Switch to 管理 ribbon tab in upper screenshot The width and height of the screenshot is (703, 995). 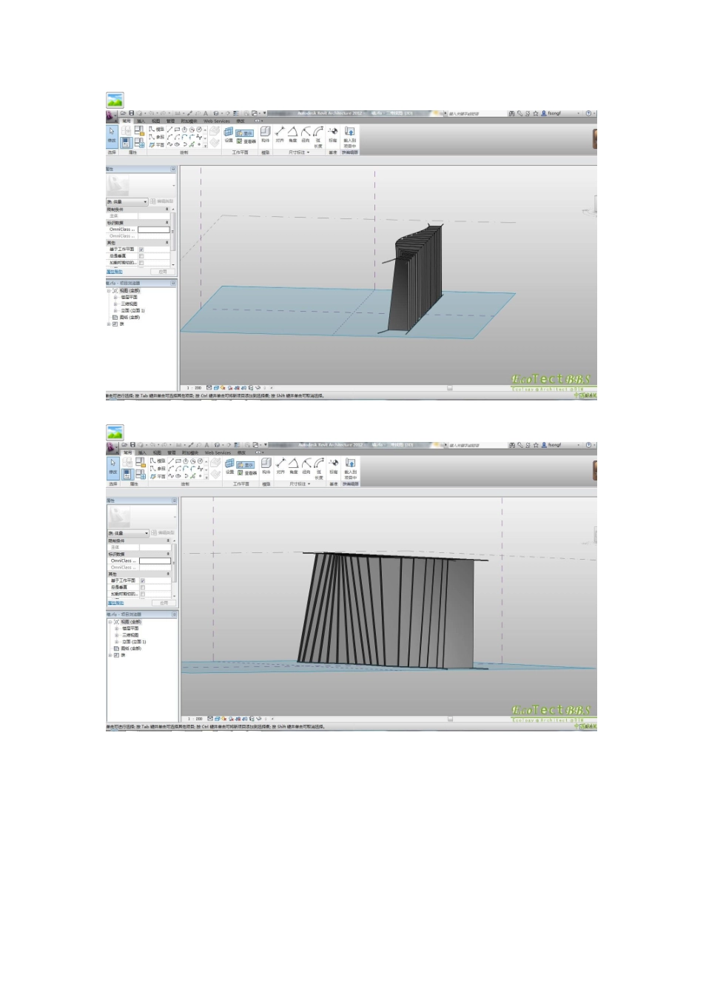(x=171, y=121)
